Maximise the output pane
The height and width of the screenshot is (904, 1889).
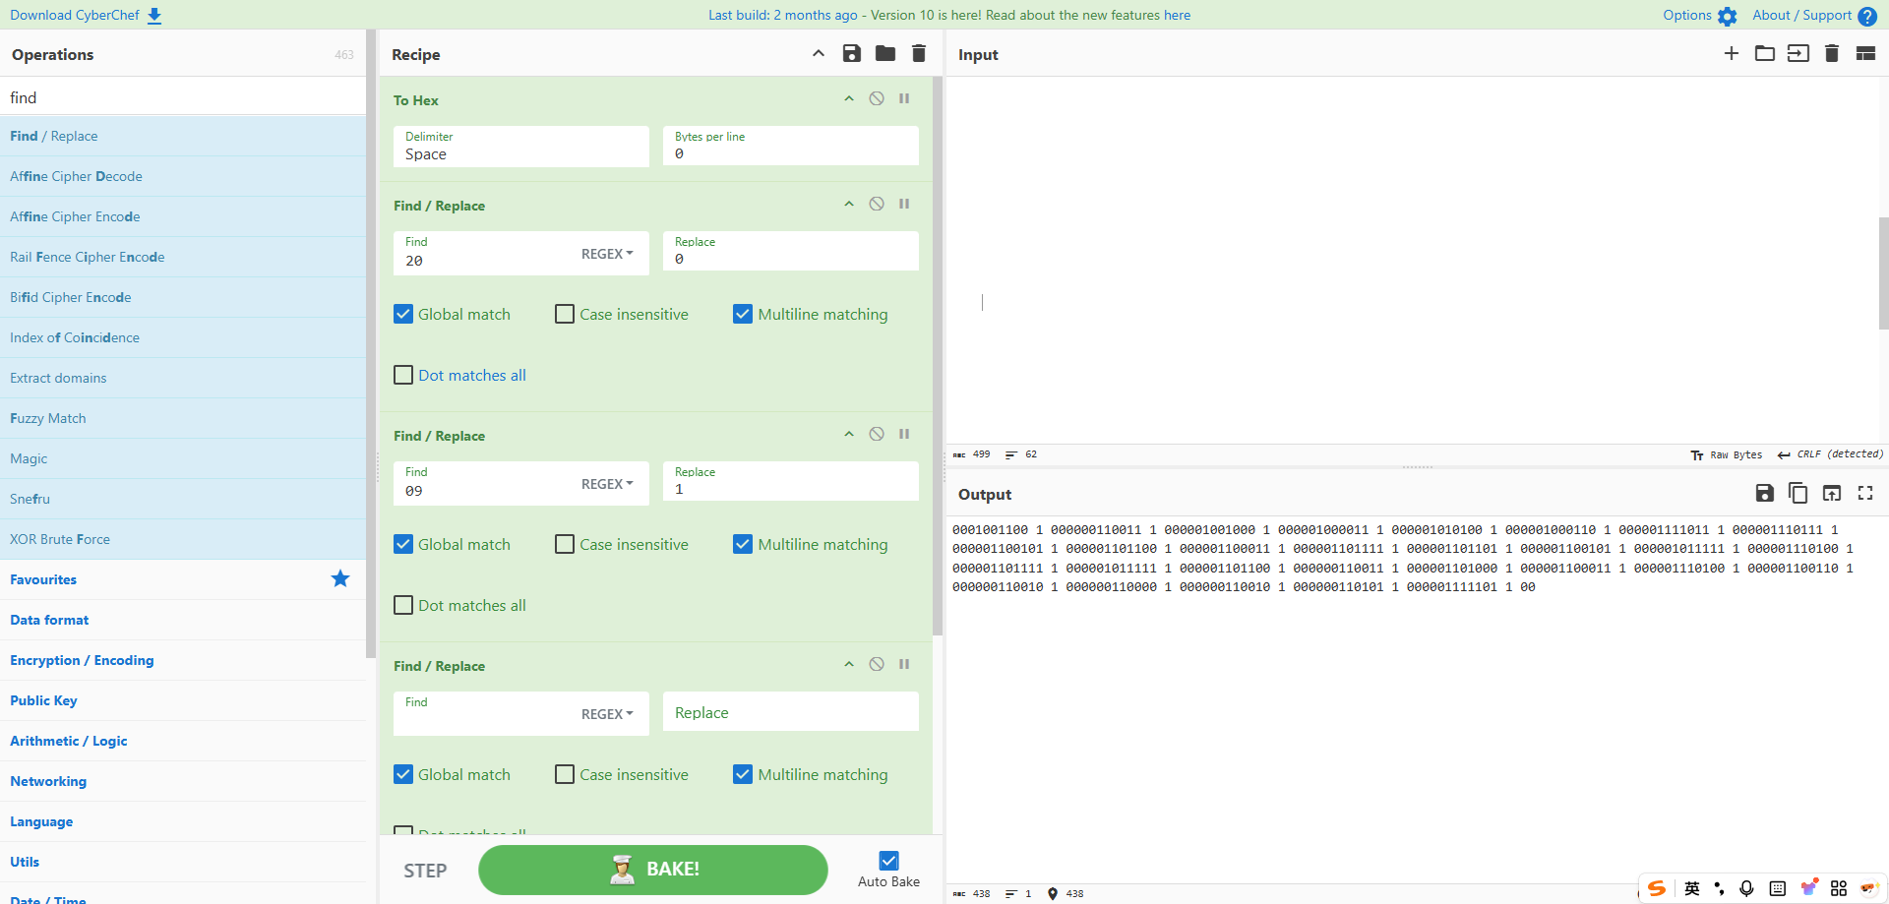tap(1865, 494)
